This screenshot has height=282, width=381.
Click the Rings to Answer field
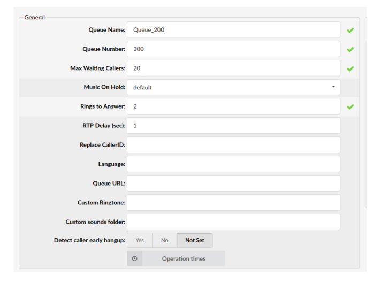pyautogui.click(x=233, y=106)
